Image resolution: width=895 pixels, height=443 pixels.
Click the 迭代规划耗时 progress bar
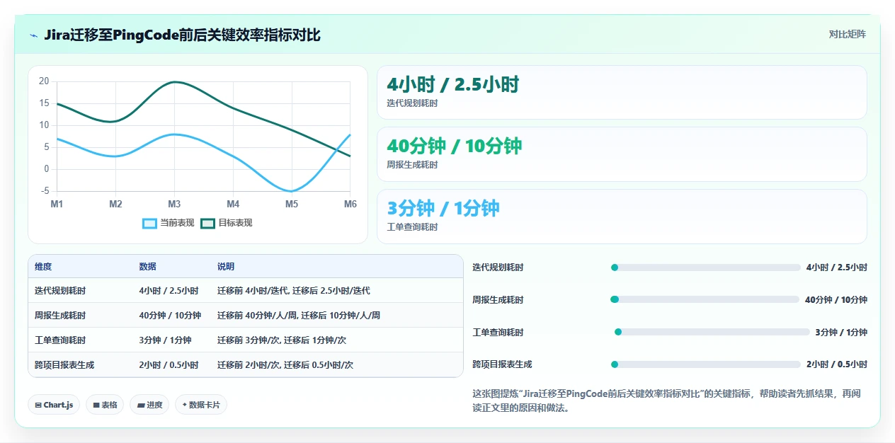[705, 267]
